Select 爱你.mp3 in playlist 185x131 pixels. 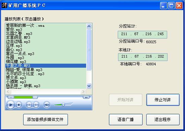(x=46, y=29)
